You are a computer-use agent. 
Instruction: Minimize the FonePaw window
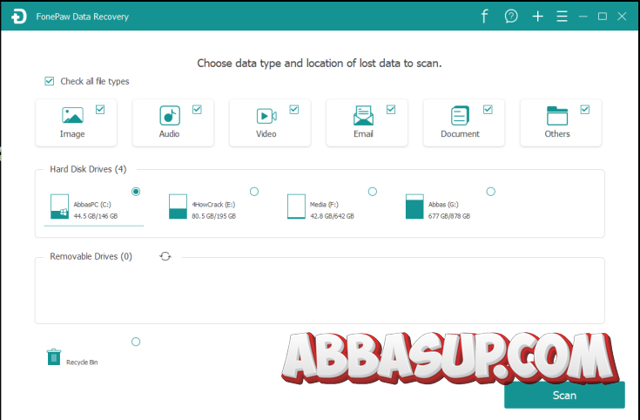tap(583, 17)
